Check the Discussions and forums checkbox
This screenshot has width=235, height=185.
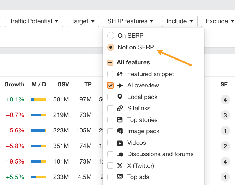click(110, 154)
